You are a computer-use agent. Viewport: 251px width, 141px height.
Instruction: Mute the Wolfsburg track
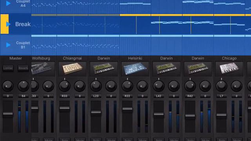49,139
